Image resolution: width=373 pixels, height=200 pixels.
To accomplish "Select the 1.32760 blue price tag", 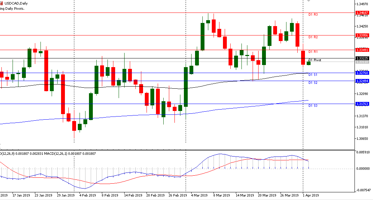I will pyautogui.click(x=363, y=73).
